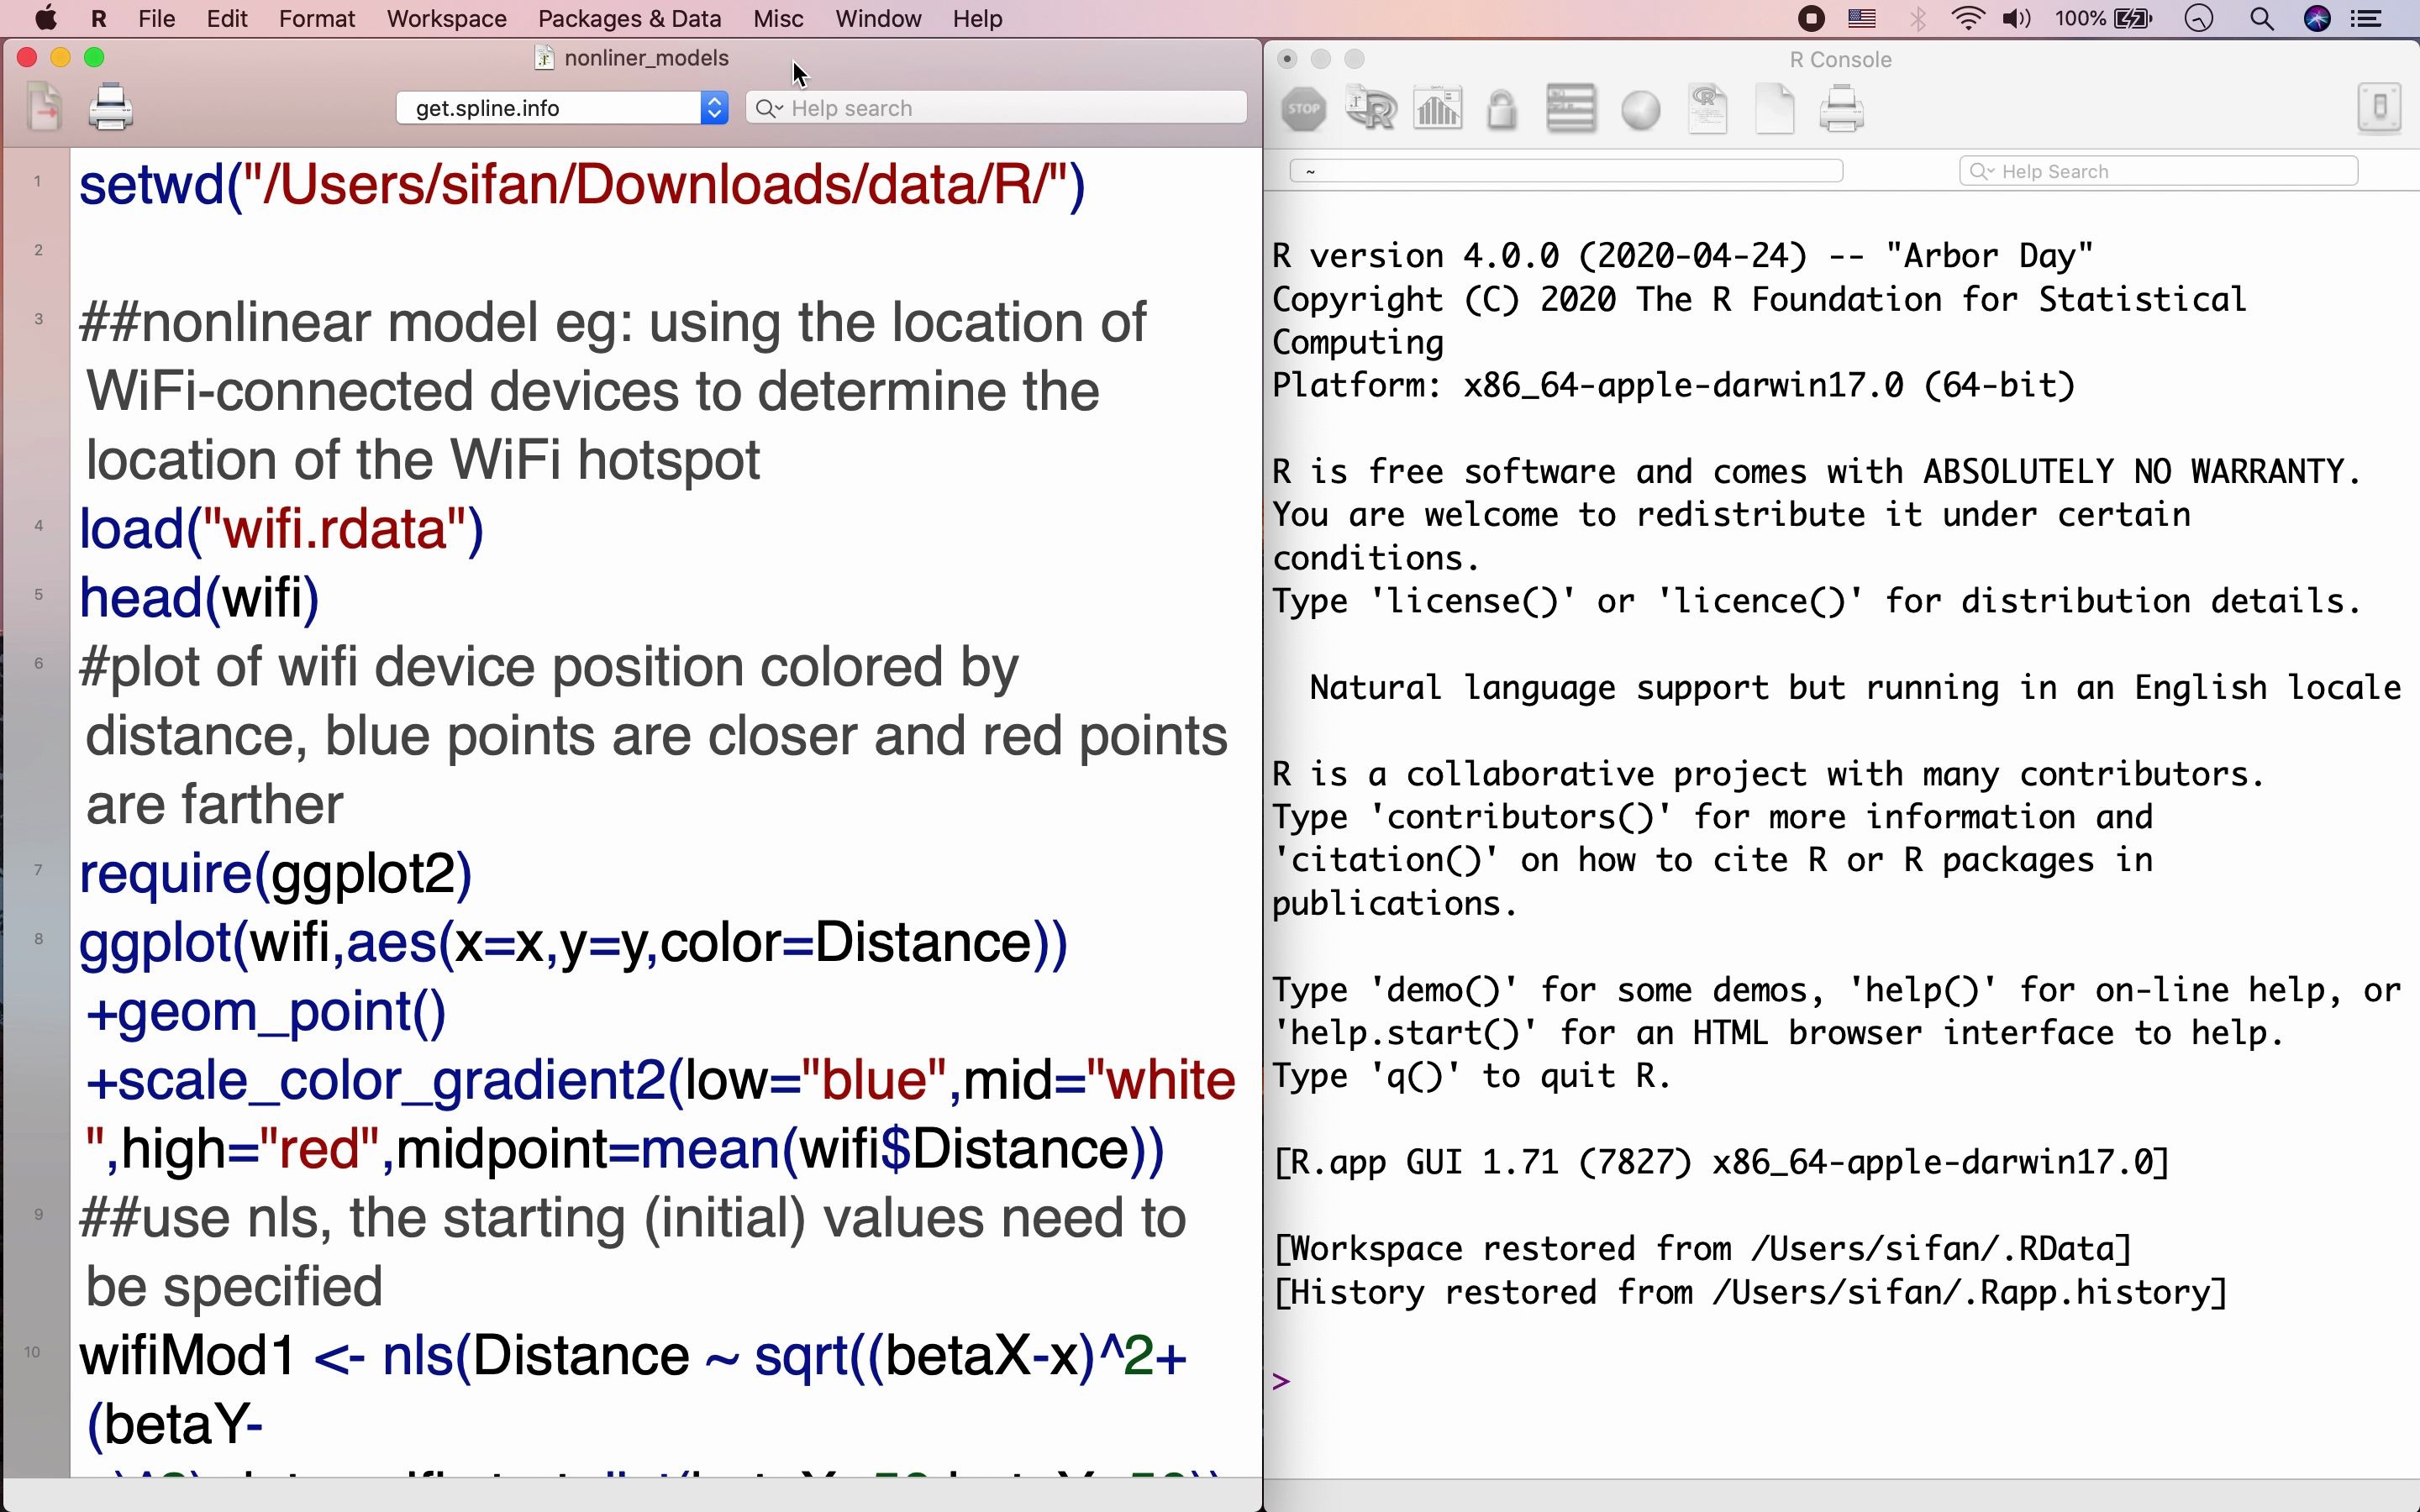Click the save document icon in editor
The width and height of the screenshot is (2420, 1512).
click(x=44, y=107)
